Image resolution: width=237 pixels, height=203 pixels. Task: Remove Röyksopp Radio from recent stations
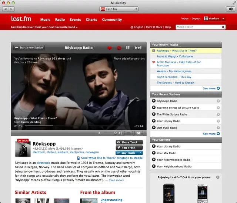pos(218,101)
